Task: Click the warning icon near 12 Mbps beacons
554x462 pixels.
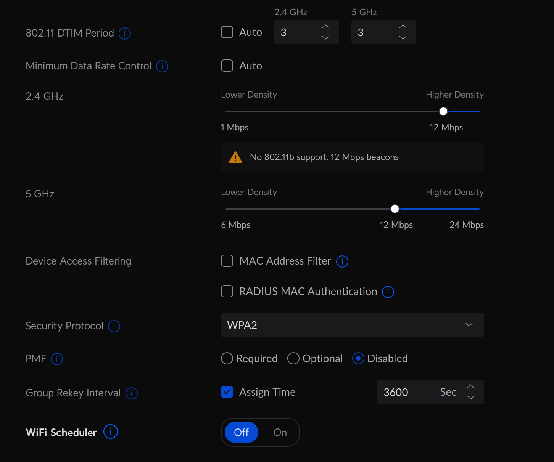Action: tap(235, 157)
